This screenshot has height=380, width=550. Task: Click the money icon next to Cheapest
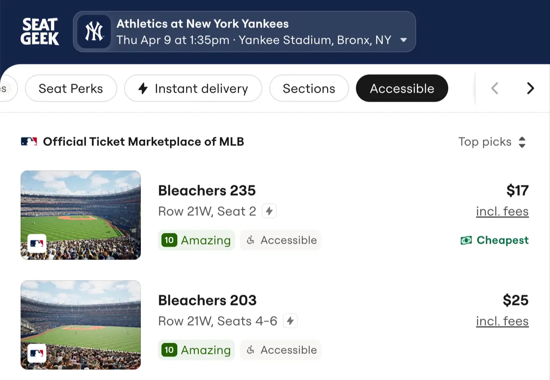467,240
